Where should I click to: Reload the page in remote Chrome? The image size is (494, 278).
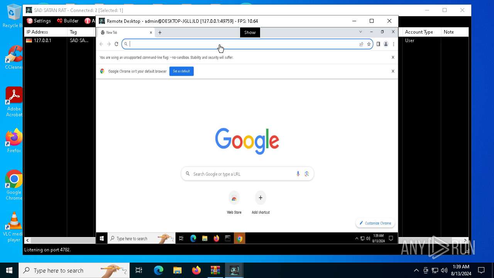[116, 44]
